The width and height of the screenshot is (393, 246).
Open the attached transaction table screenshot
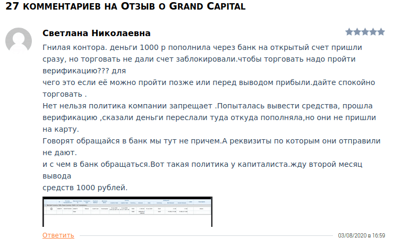127,211
